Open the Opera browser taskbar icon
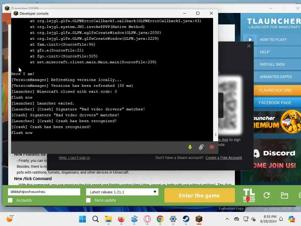This screenshot has width=301, height=226. tap(147, 219)
